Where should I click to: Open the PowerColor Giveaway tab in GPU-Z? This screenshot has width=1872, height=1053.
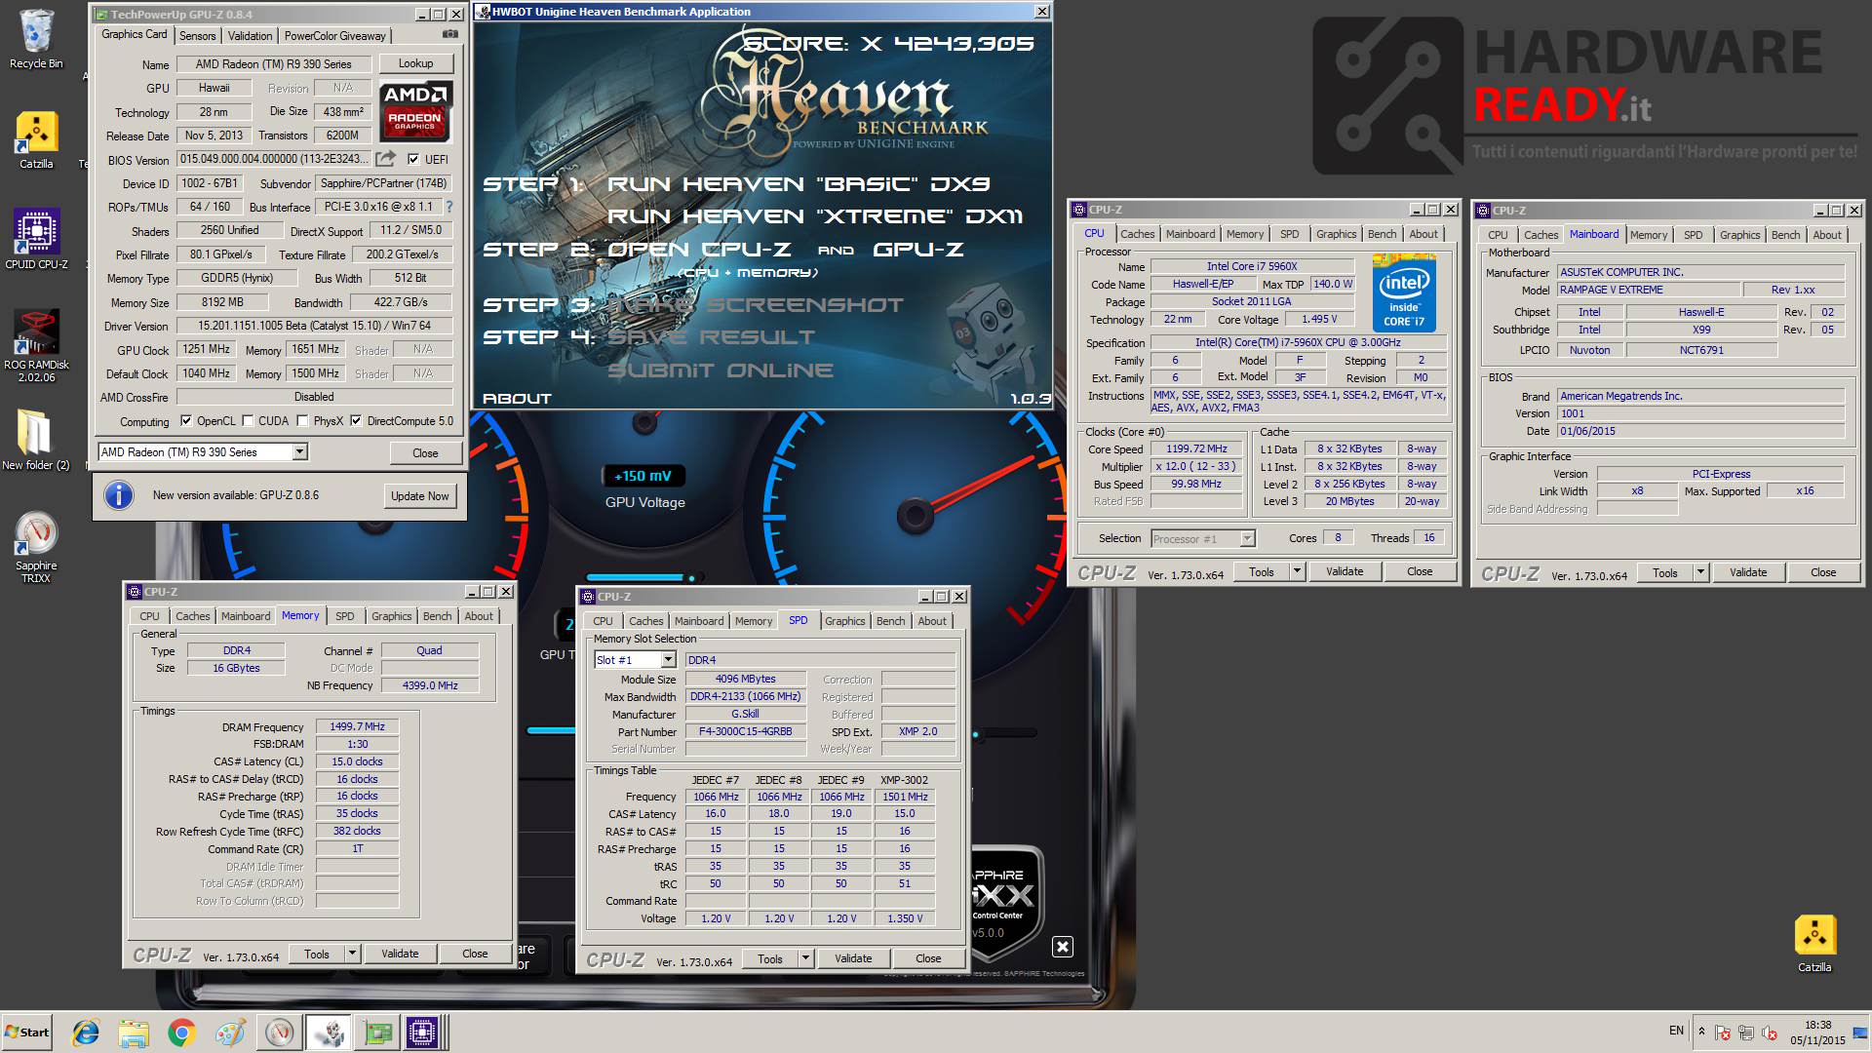(334, 35)
